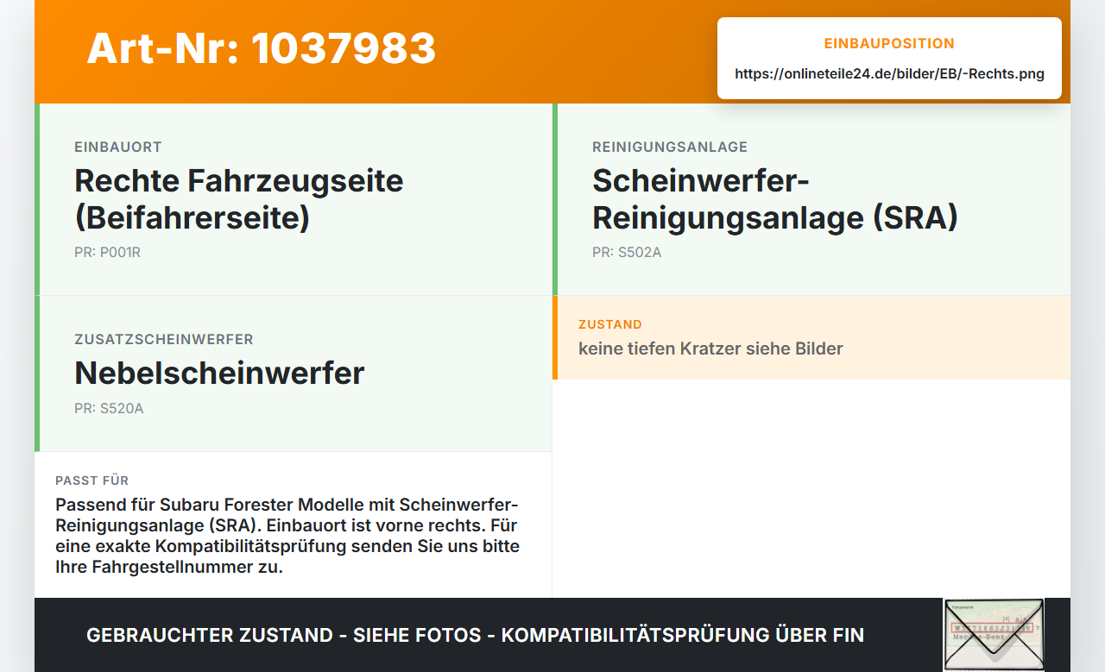1105x672 pixels.
Task: Click the ZUSTAND label
Action: point(610,325)
